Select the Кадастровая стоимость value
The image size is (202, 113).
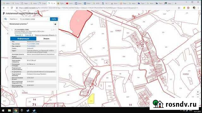pyautogui.click(x=32, y=60)
